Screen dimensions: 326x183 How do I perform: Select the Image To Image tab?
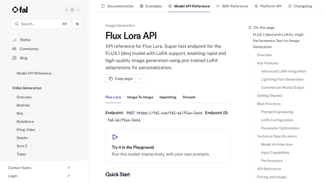click(140, 97)
